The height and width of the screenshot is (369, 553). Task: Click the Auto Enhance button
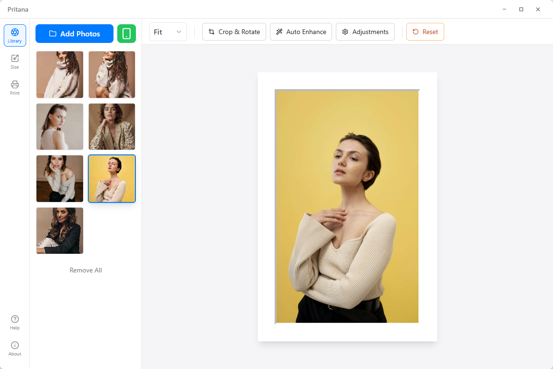(301, 32)
